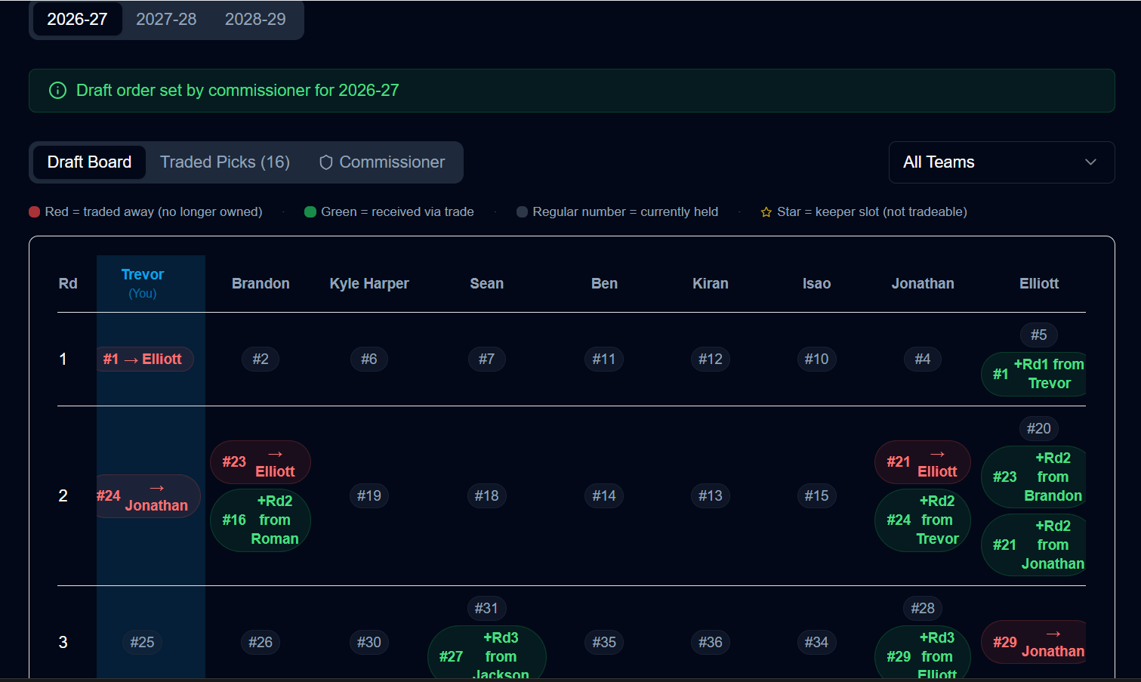Click Brandon's traded pick #23 → Elliott
1141x682 pixels.
261,462
